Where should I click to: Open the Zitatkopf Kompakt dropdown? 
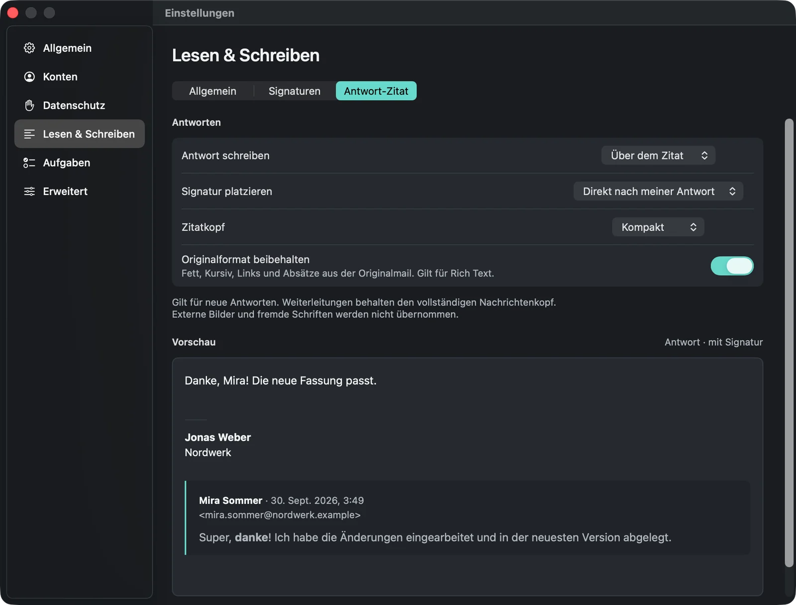click(658, 227)
